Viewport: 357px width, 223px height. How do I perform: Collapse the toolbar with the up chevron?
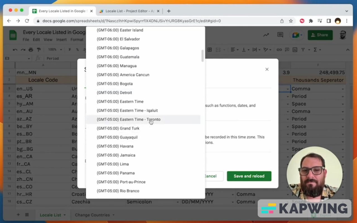(348, 50)
